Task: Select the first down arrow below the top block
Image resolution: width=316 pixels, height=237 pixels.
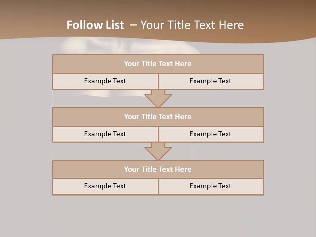Action: pos(158,98)
